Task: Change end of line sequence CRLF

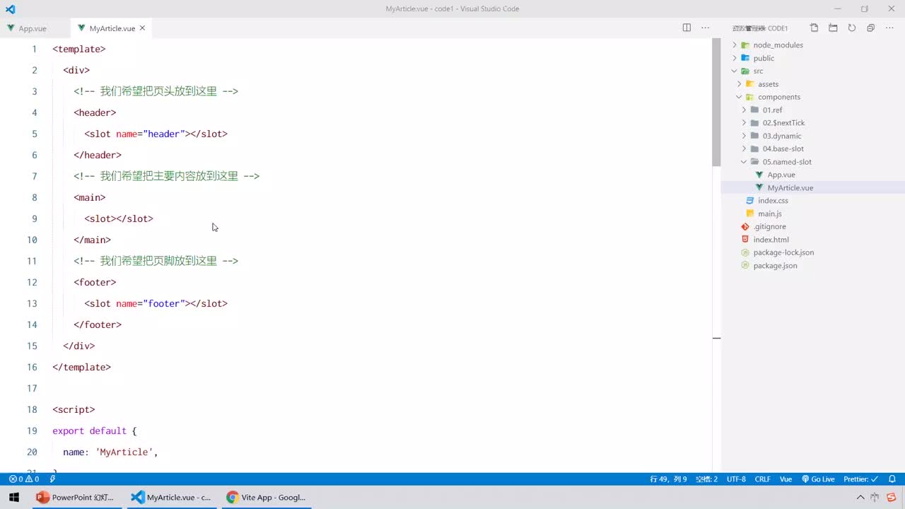Action: 762,479
